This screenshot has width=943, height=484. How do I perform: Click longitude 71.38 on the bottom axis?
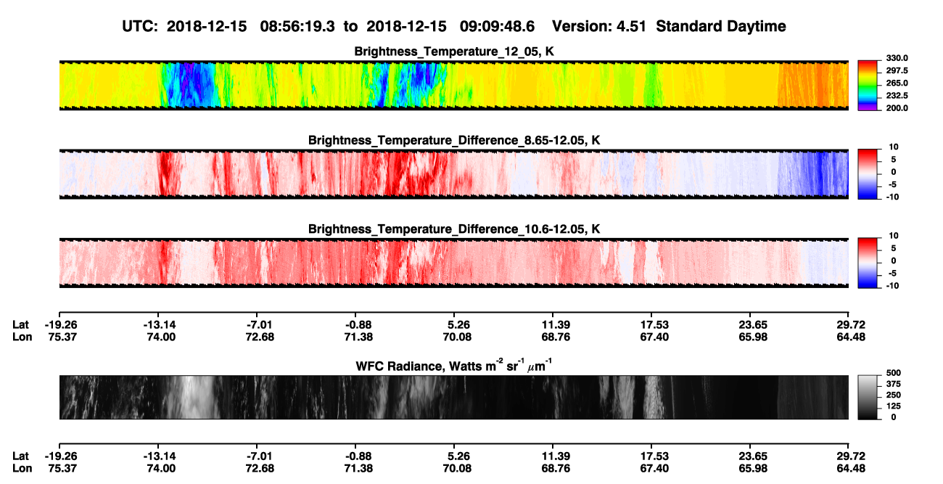[359, 468]
